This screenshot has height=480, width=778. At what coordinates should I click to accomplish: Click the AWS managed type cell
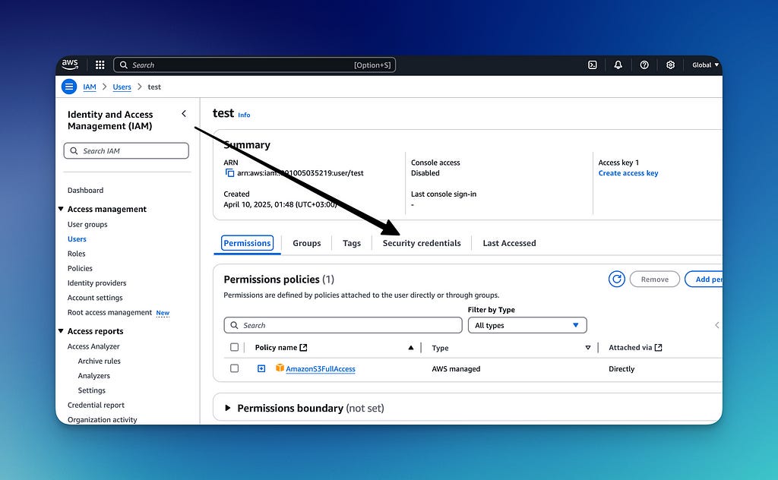(x=456, y=369)
